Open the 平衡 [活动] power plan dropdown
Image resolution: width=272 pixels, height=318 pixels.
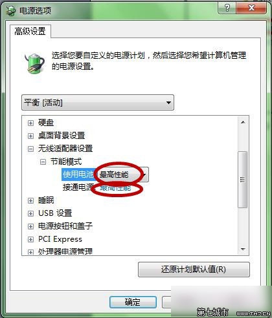(x=98, y=103)
